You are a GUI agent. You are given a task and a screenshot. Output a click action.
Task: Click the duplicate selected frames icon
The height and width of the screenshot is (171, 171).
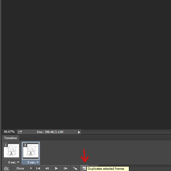pos(84,168)
